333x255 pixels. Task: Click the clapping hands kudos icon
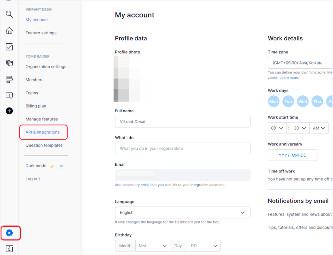9,63
